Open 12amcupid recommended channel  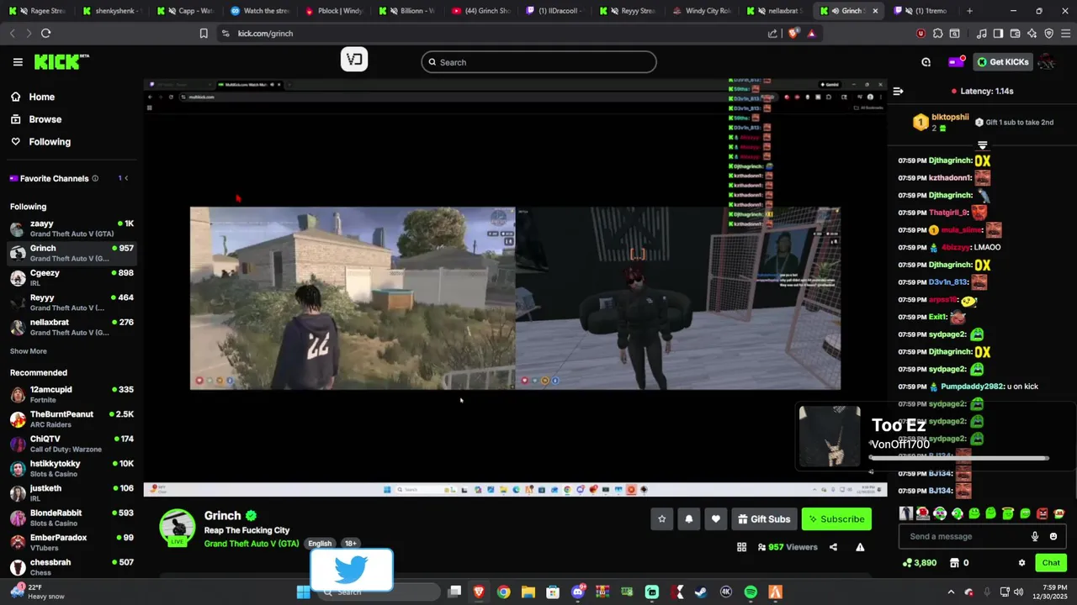(72, 395)
